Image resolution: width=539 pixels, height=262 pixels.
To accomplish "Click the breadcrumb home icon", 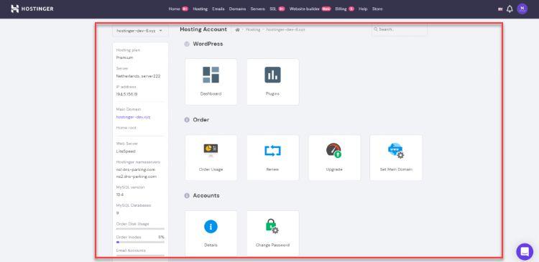I will pos(237,30).
